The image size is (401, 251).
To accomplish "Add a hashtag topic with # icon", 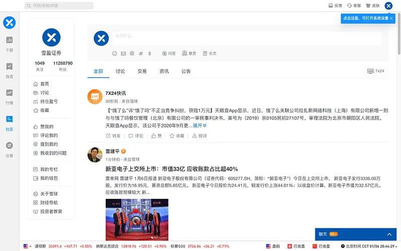I will [x=141, y=53].
